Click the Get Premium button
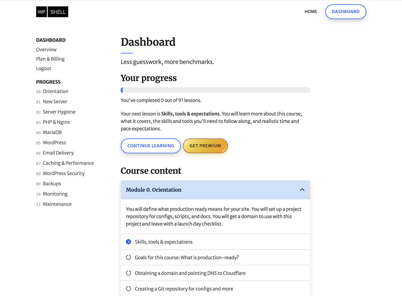 [205, 146]
